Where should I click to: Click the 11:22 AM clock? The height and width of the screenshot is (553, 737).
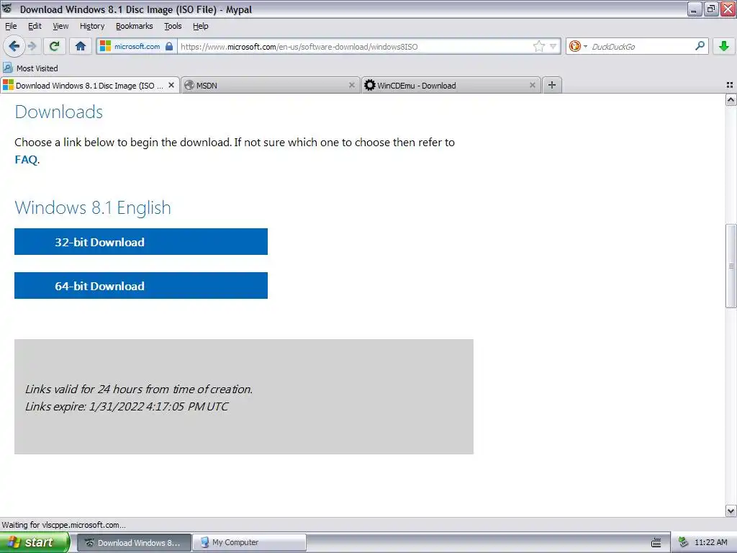[x=710, y=542]
